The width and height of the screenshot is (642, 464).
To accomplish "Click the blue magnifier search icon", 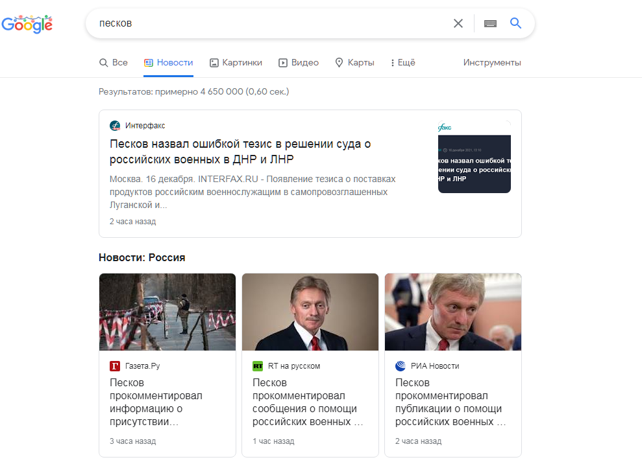I will (515, 23).
